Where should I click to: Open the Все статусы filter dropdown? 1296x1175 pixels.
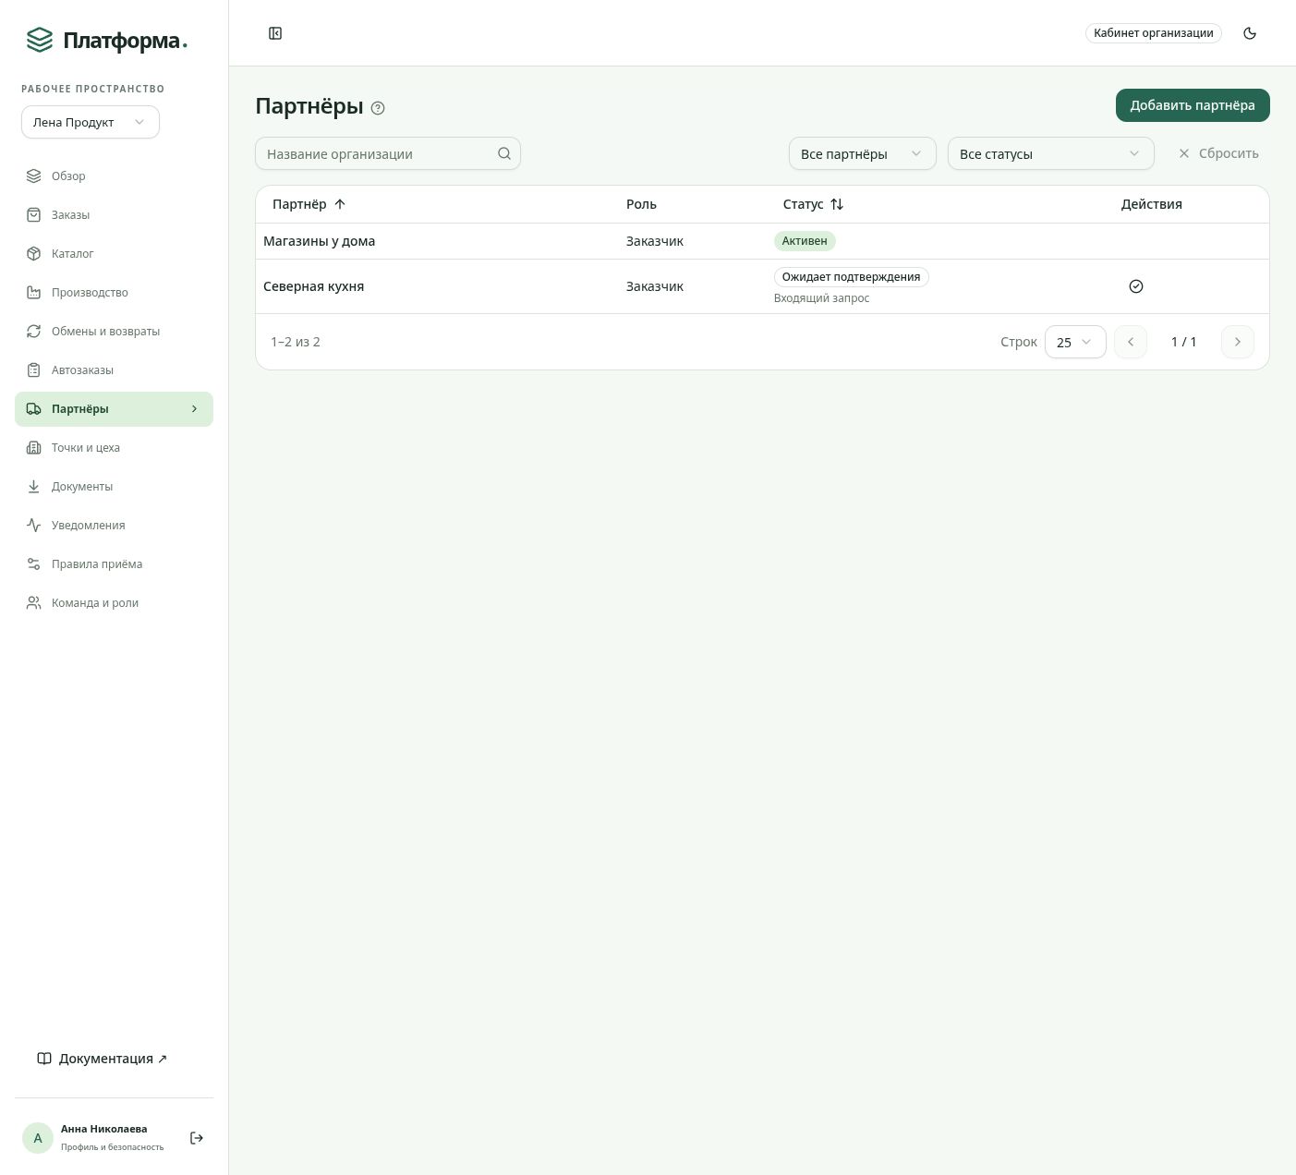pyautogui.click(x=1051, y=153)
